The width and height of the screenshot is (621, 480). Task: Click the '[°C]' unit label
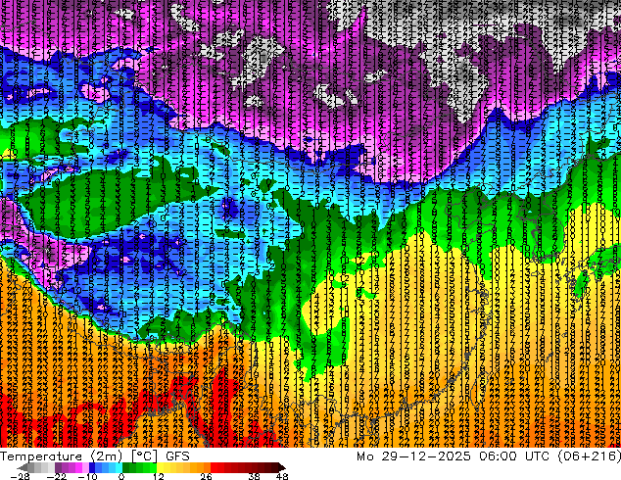pyautogui.click(x=145, y=456)
